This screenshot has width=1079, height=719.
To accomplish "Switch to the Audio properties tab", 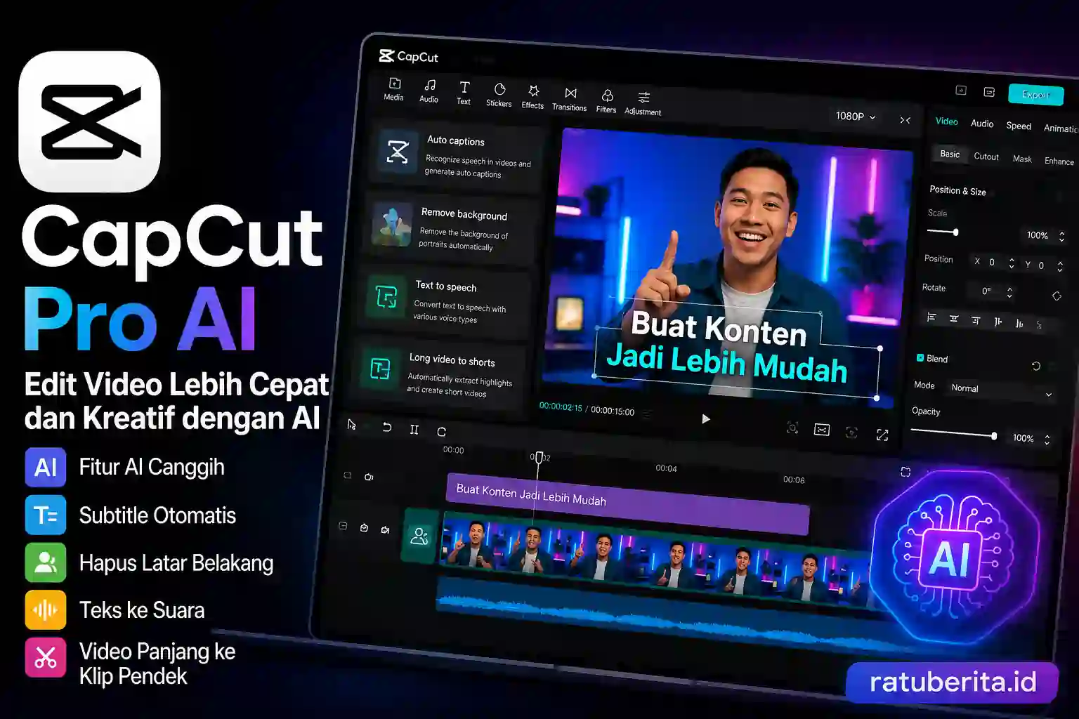I will point(982,124).
